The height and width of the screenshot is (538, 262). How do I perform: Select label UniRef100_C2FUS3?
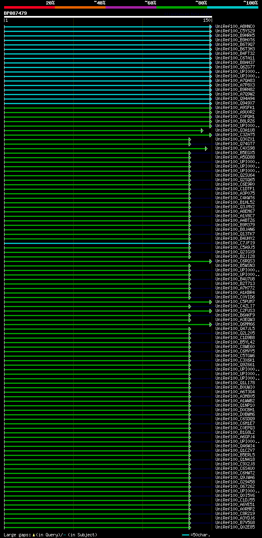pos(235,310)
